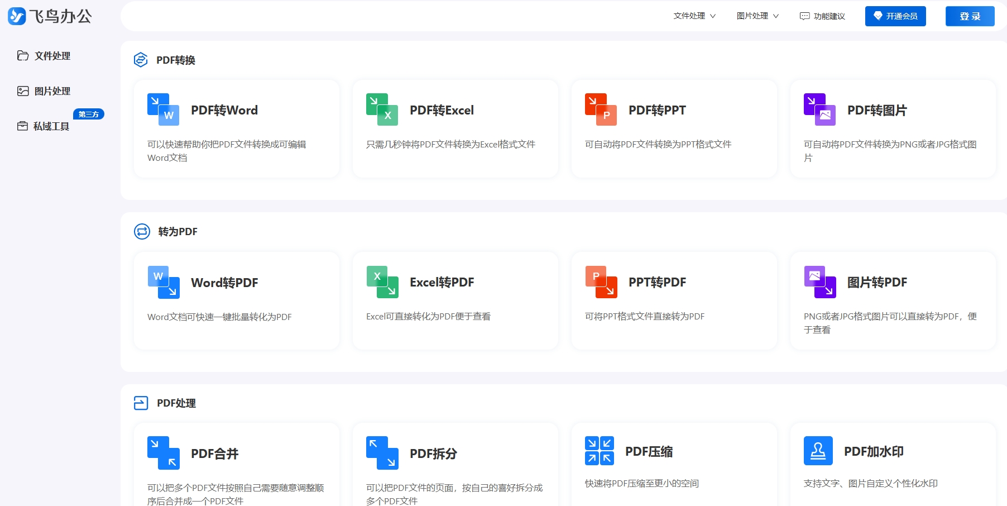Click the chevron next to top 文件处理
This screenshot has height=506, width=1007.
click(x=713, y=16)
